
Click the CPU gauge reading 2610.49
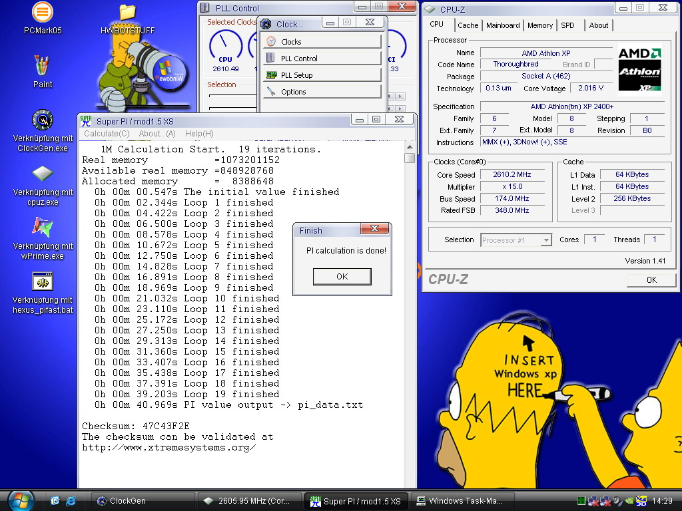click(x=225, y=69)
